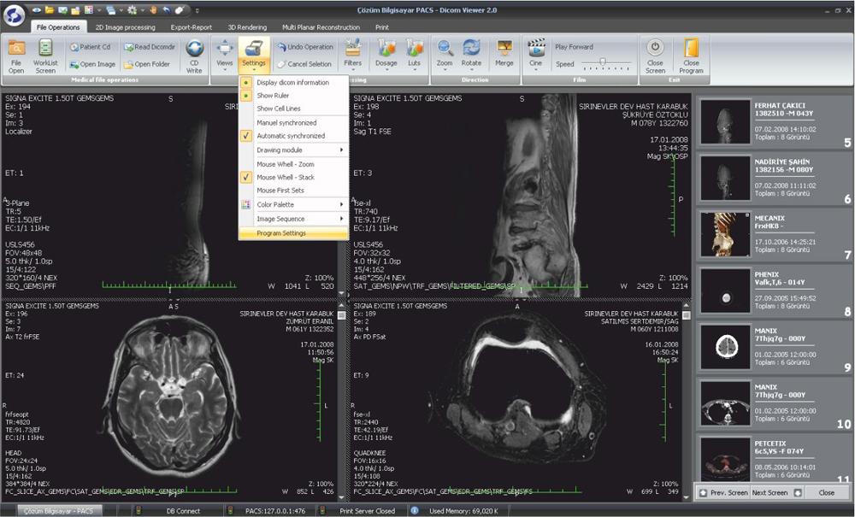
Task: Enable Manuel synchronized option
Action: (x=293, y=122)
